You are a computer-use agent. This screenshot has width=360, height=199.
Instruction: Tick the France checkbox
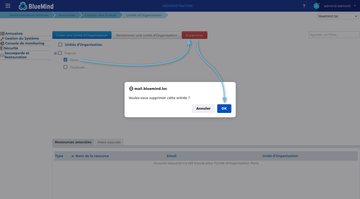[x=60, y=53]
